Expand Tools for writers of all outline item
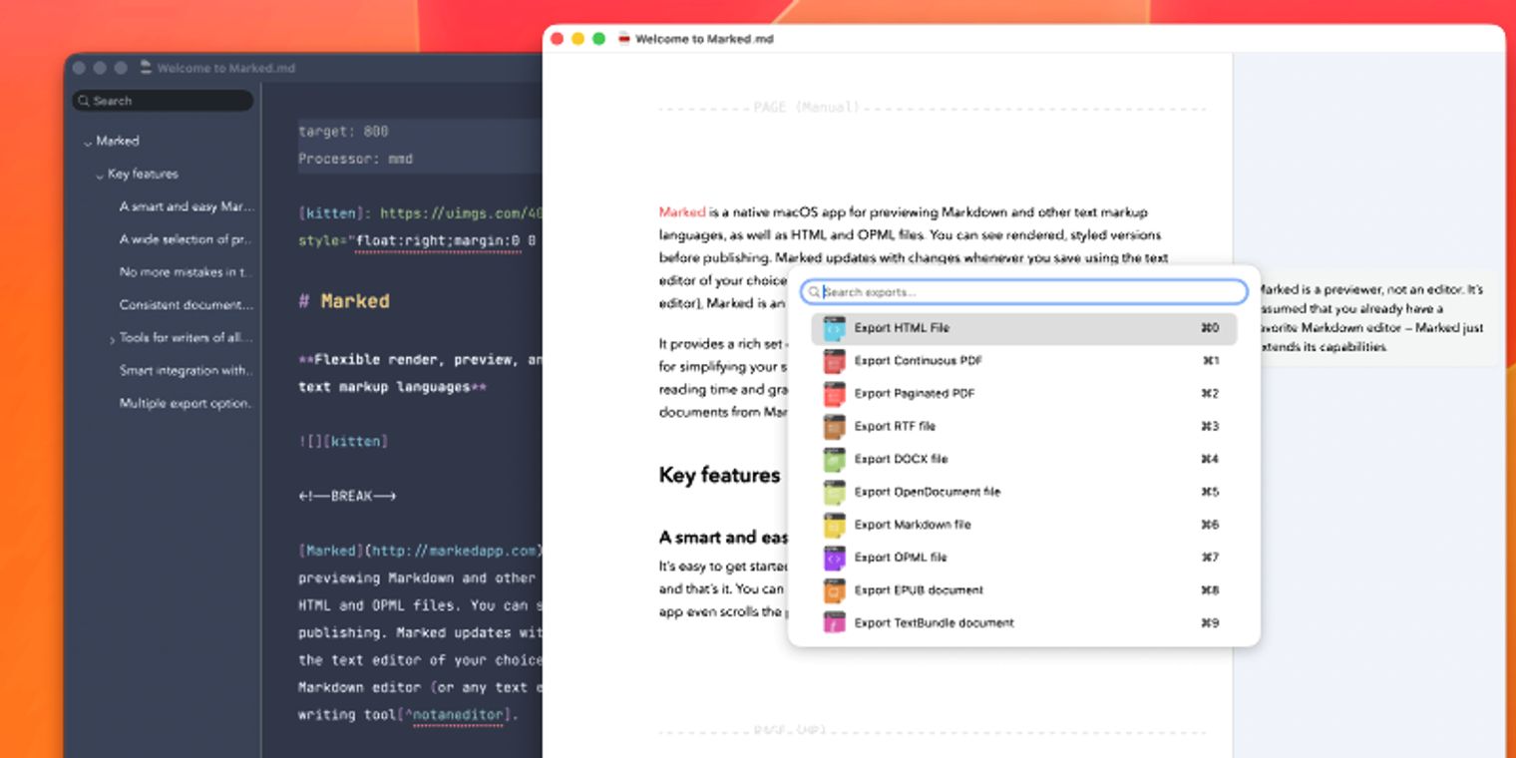1516x758 pixels. click(112, 339)
